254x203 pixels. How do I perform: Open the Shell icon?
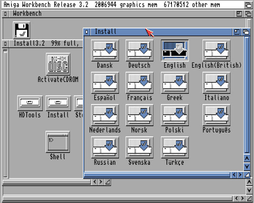coord(58,142)
